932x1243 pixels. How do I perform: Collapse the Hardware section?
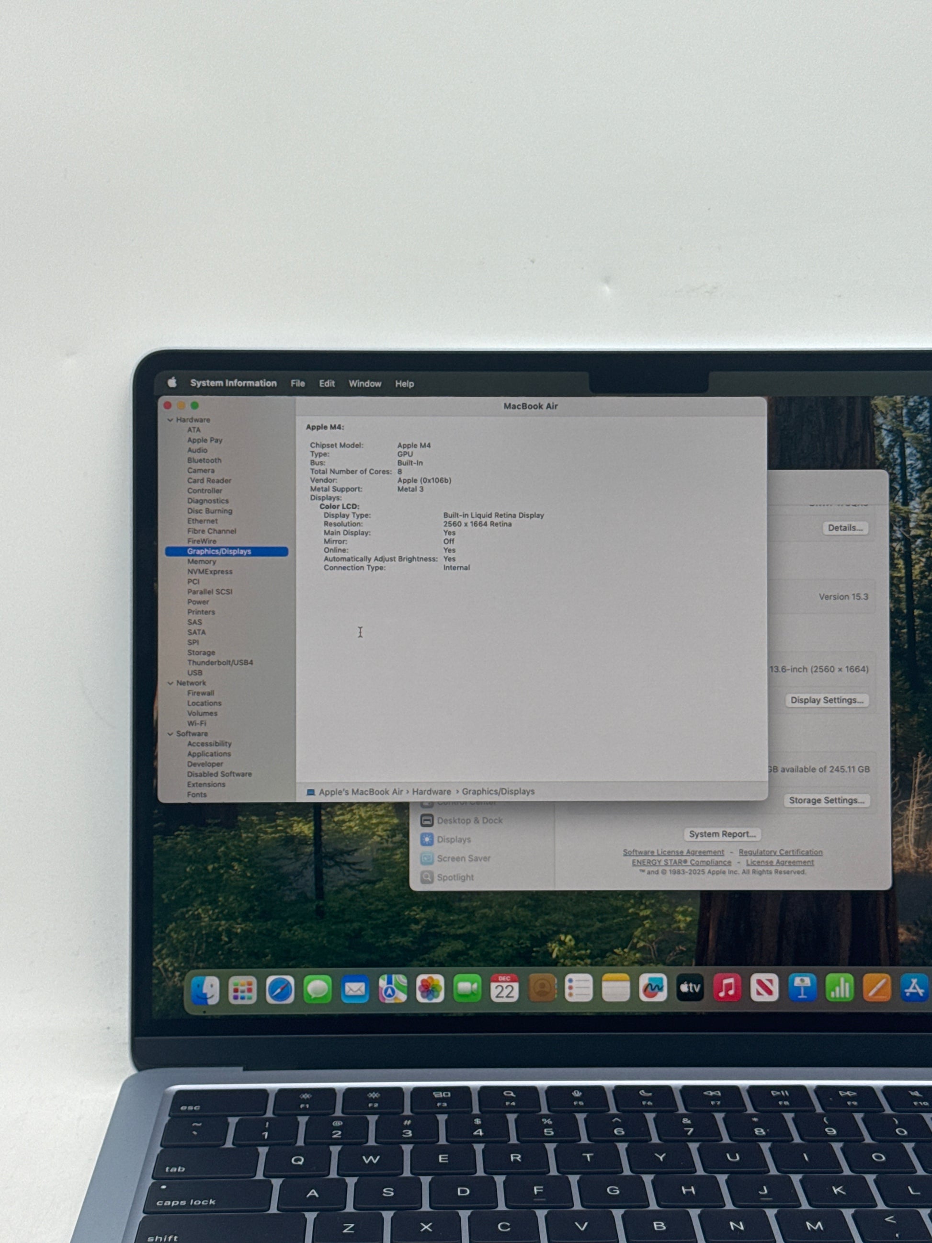(x=170, y=420)
